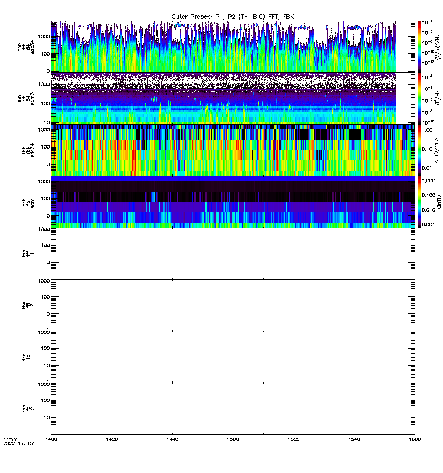Click the 1420 time axis label
Image resolution: width=443 pixels, height=473 pixels.
coord(112,439)
